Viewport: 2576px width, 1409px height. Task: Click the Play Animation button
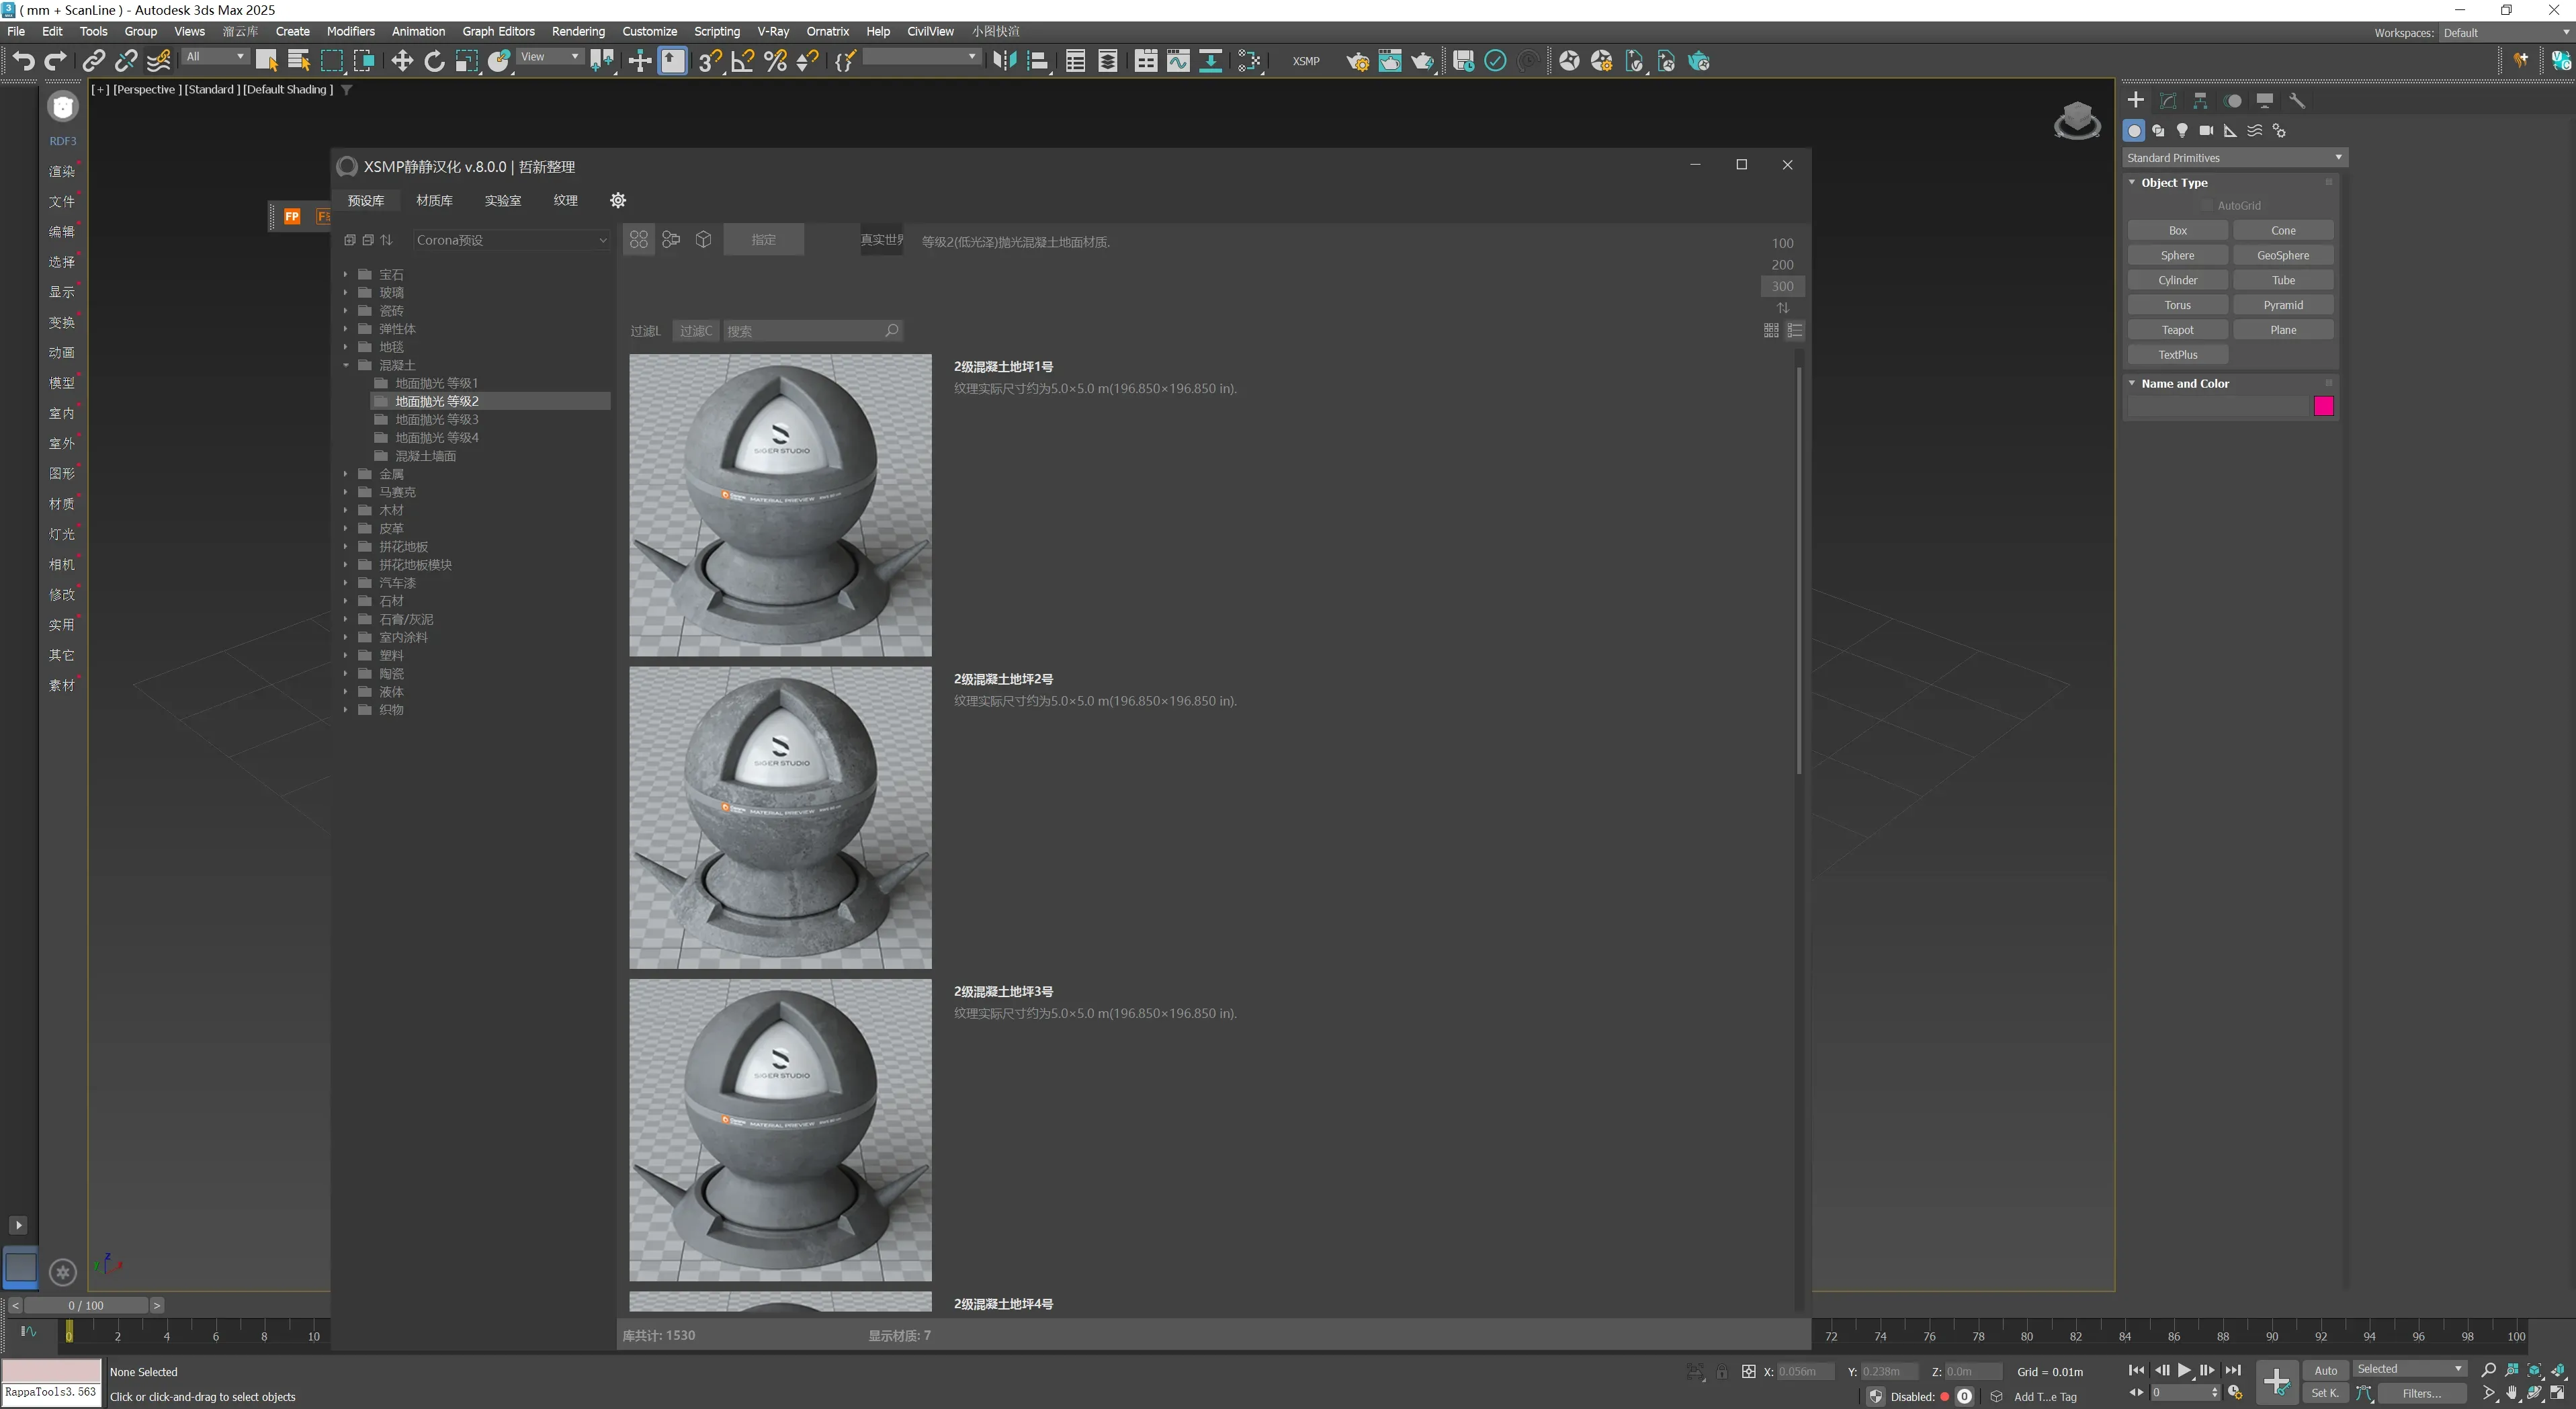[2184, 1370]
